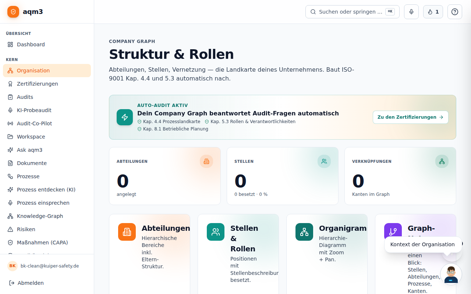Open Audit-Co-Pilot in the sidebar
Image resolution: width=471 pixels, height=294 pixels.
tap(47, 123)
